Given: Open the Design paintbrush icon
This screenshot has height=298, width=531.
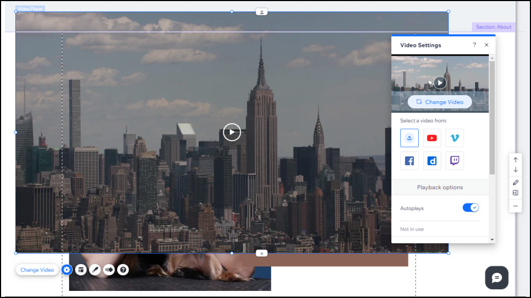Looking at the screenshot, I should pyautogui.click(x=95, y=270).
